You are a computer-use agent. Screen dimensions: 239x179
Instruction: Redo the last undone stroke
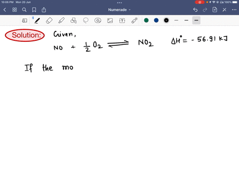[205, 10]
